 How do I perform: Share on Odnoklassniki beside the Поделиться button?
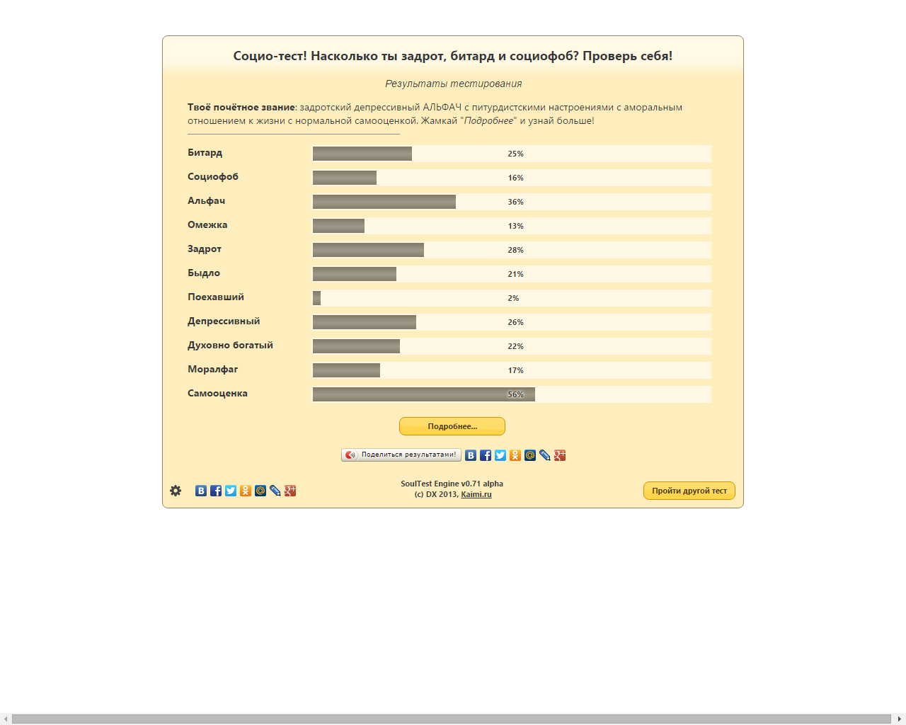(515, 455)
